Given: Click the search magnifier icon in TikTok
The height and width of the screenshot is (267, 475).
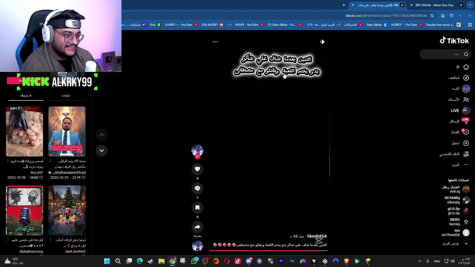Looking at the screenshot, I should (x=466, y=54).
